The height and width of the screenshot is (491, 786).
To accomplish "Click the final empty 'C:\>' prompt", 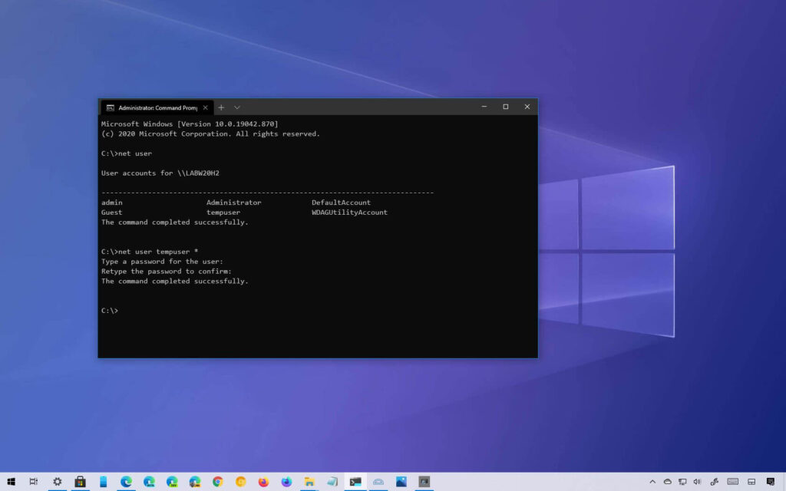I will point(110,311).
